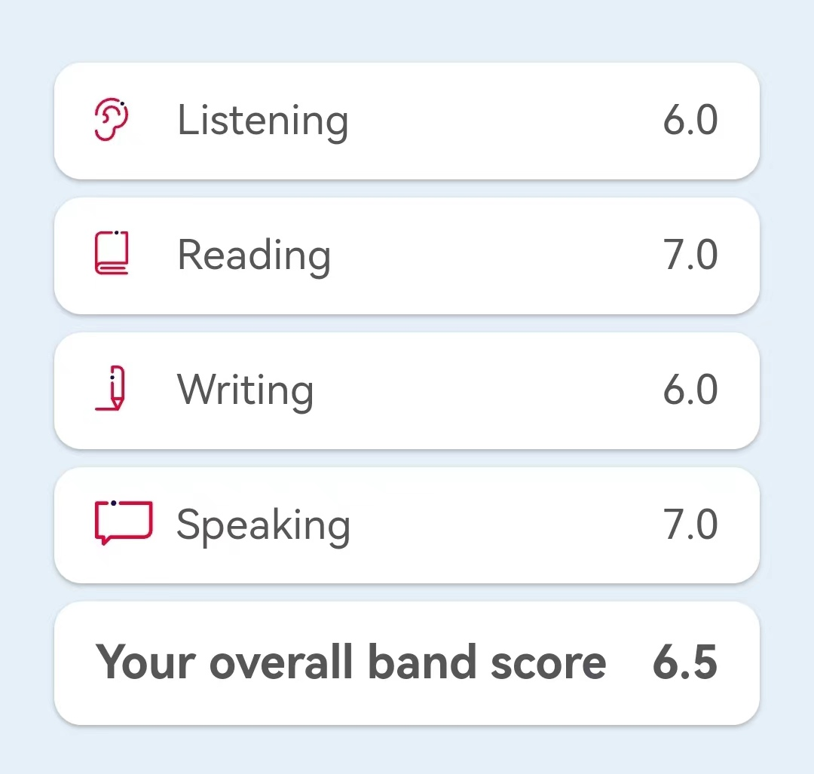This screenshot has height=774, width=814.
Task: Click the Reading label text
Action: tap(254, 256)
